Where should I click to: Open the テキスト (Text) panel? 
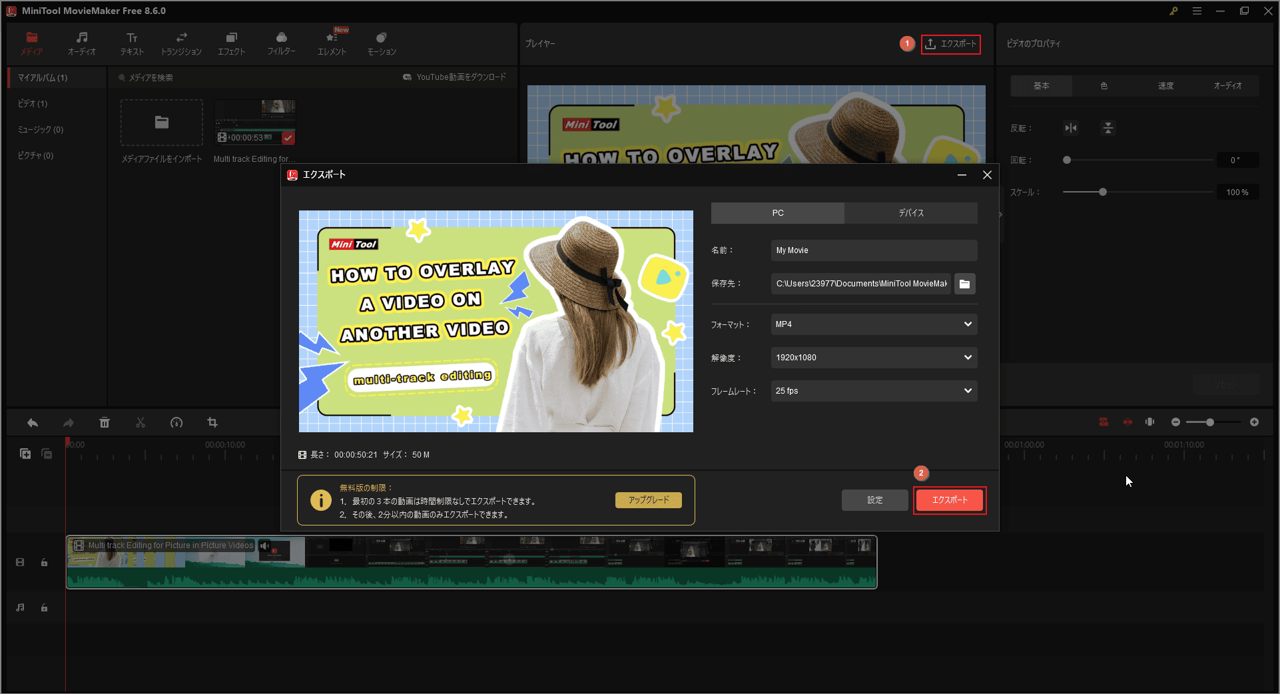(131, 43)
